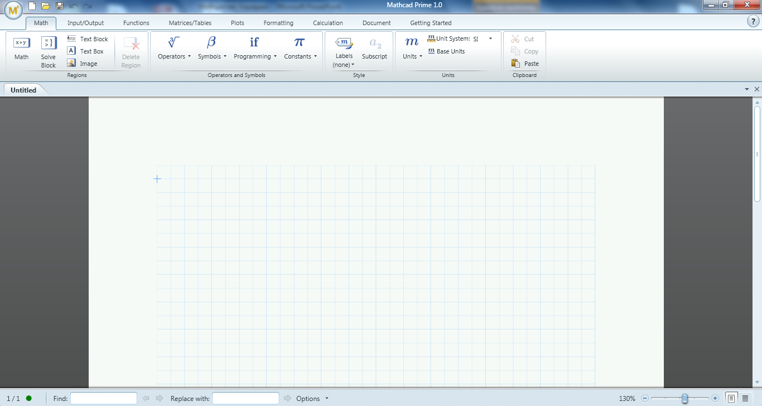Switch to the Getting Started tab
This screenshot has width=762, height=406.
tap(431, 23)
